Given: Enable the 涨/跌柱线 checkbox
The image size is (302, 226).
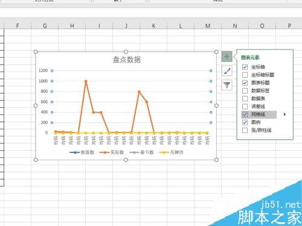Looking at the screenshot, I should click(x=245, y=130).
